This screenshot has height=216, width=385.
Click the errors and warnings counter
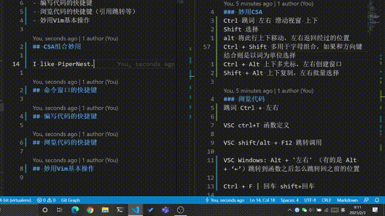tap(46, 200)
